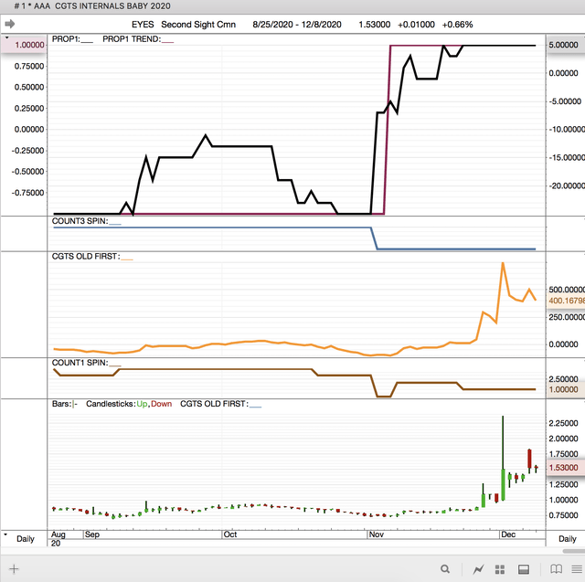
Task: Expand the triangle menu above the 1.00000 value
Action: point(6,37)
